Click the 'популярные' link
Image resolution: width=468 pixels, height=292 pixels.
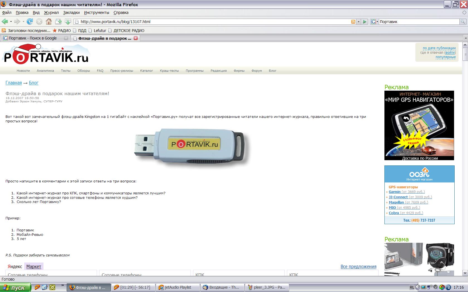point(446,57)
